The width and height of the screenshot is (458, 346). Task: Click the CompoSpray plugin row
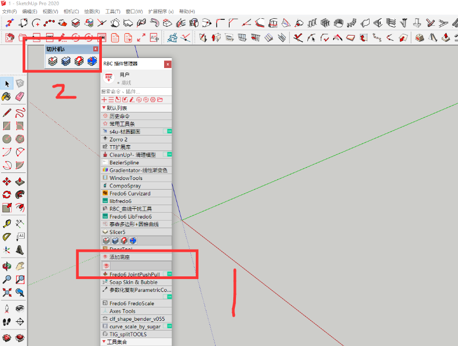pos(136,185)
